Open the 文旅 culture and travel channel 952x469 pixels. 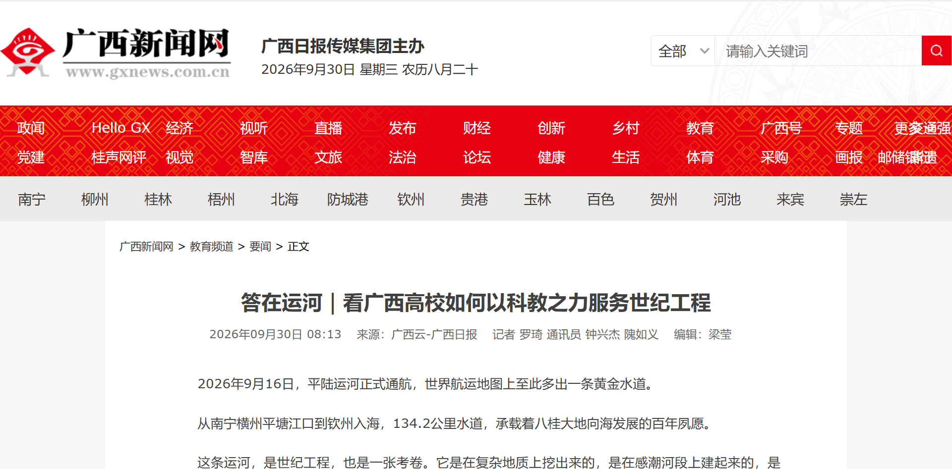328,157
